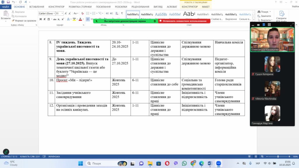Toggle bold formatting (Ж)
This screenshot has height=168, width=299.
pos(41,19)
